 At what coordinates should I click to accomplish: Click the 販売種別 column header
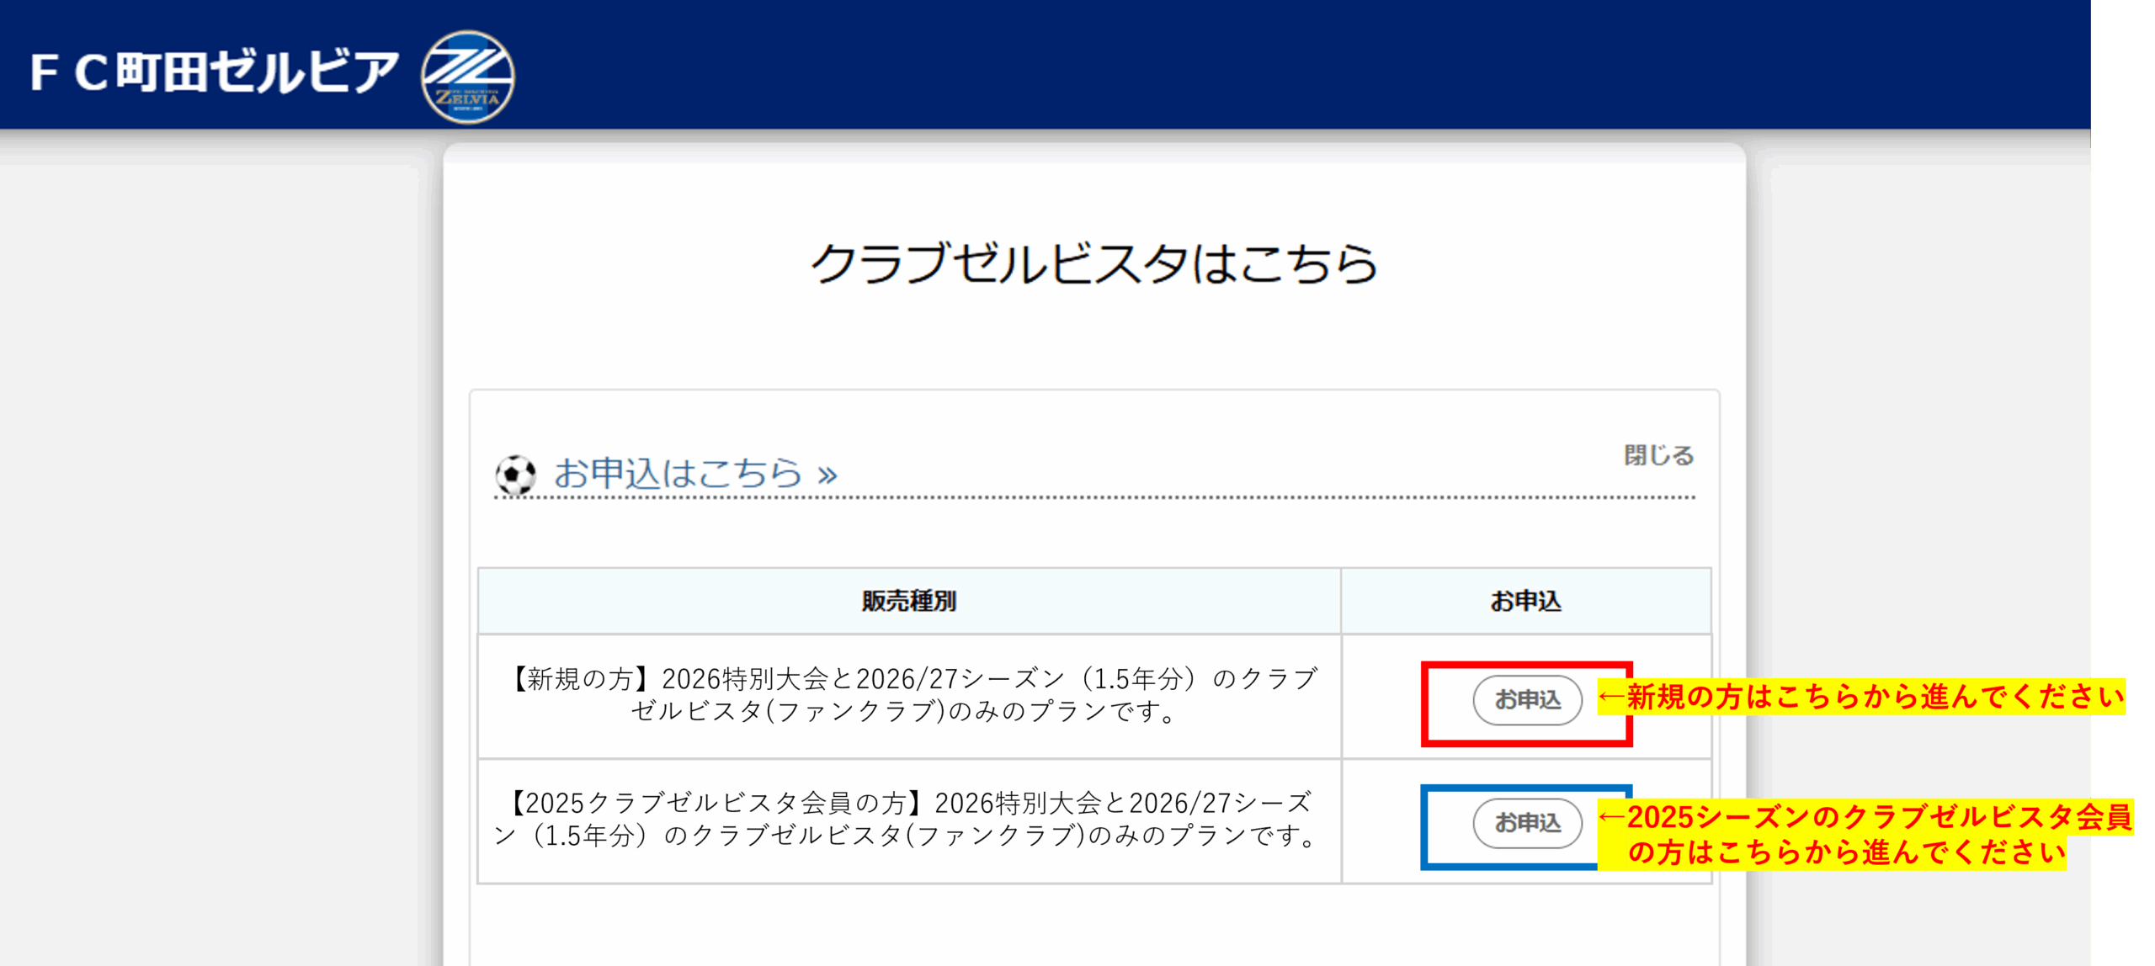coord(908,601)
